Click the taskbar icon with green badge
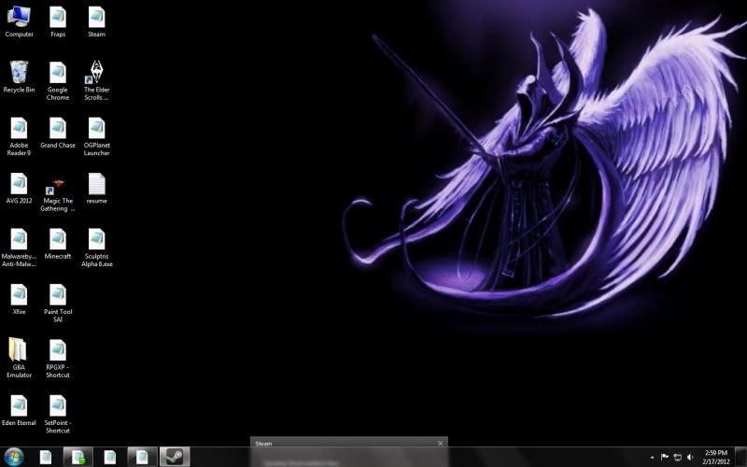This screenshot has width=747, height=467. 78,457
